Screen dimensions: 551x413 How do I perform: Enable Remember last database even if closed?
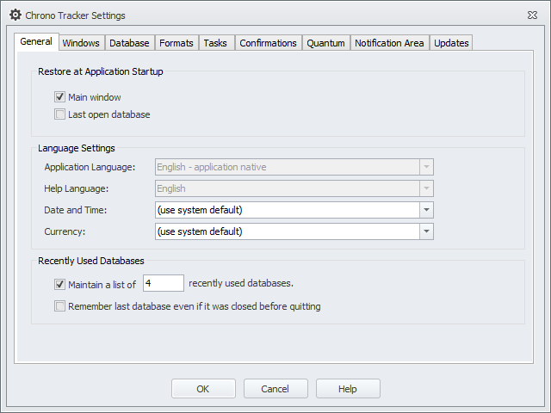coord(59,306)
